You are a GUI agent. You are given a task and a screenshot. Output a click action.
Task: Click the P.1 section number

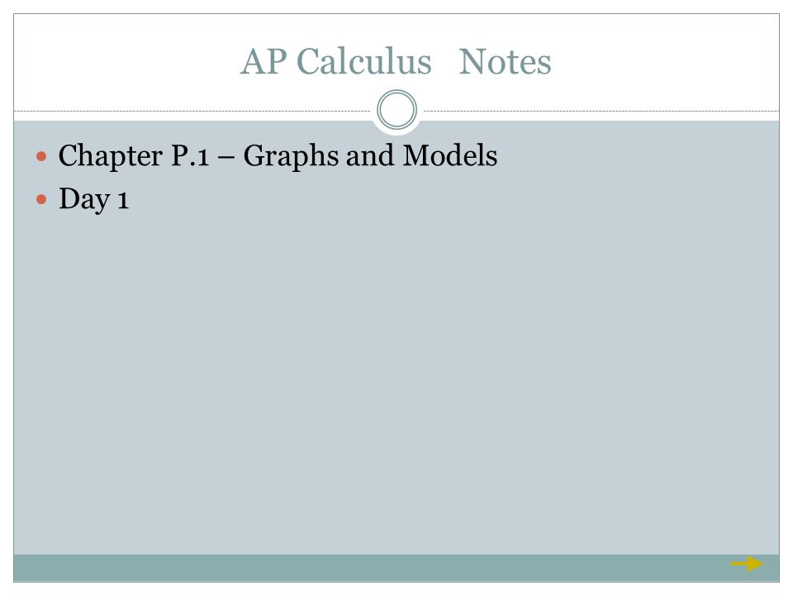(x=190, y=156)
